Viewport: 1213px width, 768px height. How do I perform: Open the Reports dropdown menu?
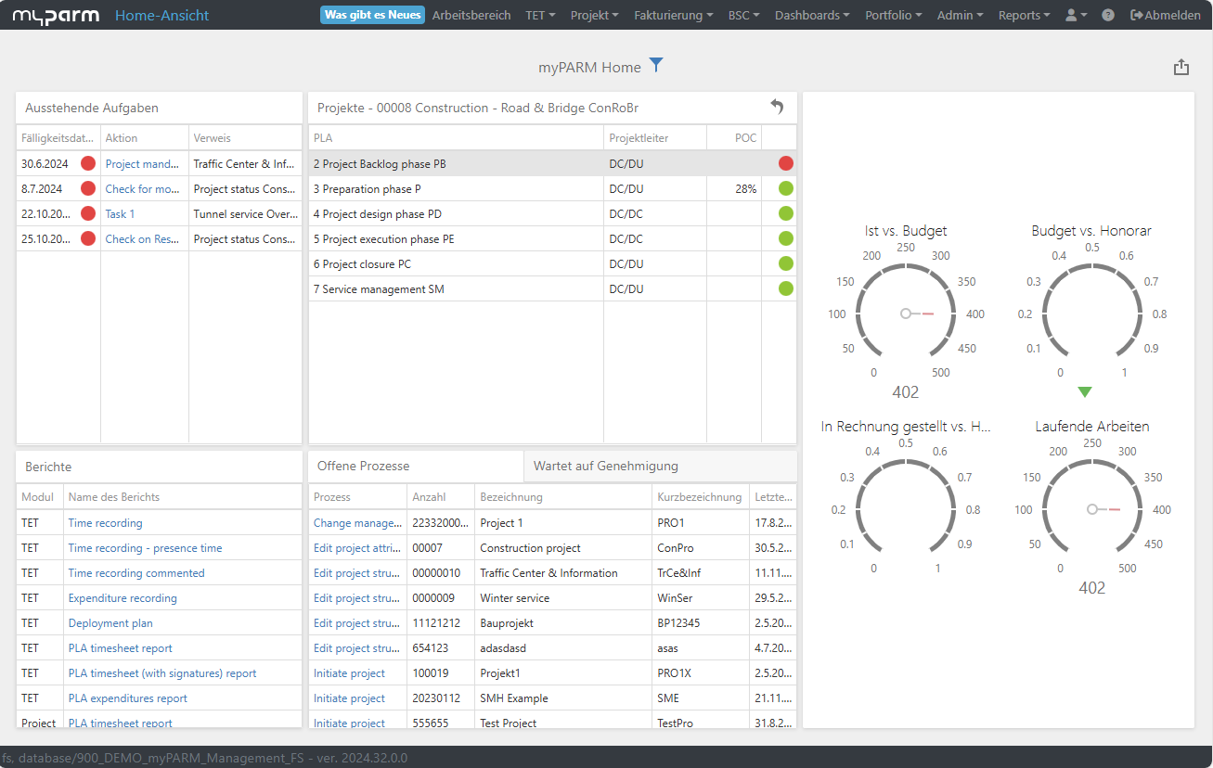pos(1025,15)
